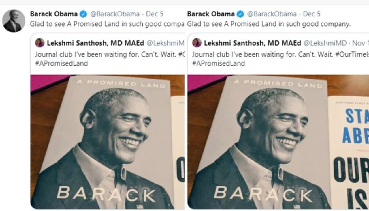Go to the full @LekshmiMD handle

325,43
